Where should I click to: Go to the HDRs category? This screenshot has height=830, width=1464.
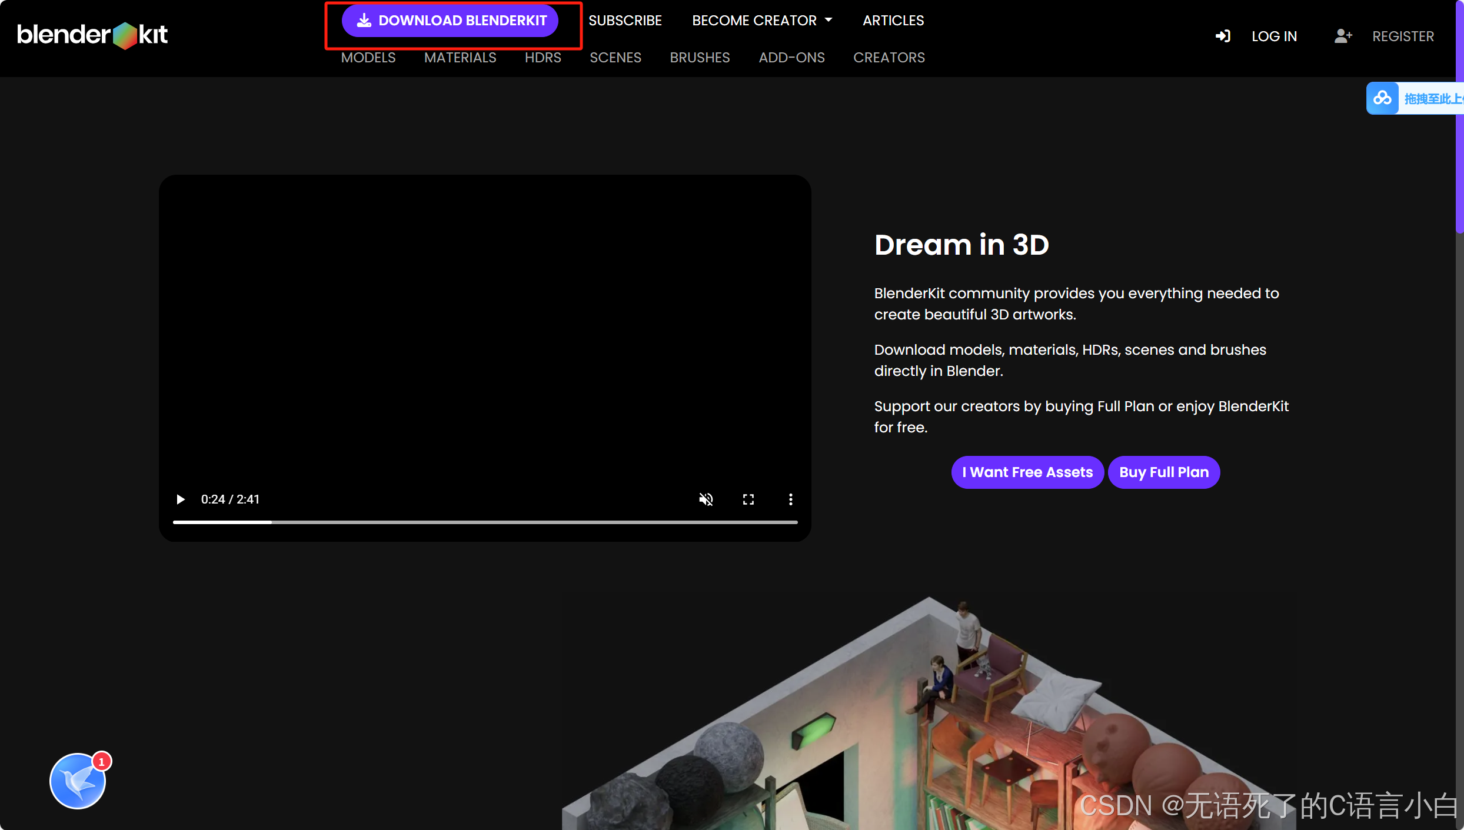[x=543, y=58]
